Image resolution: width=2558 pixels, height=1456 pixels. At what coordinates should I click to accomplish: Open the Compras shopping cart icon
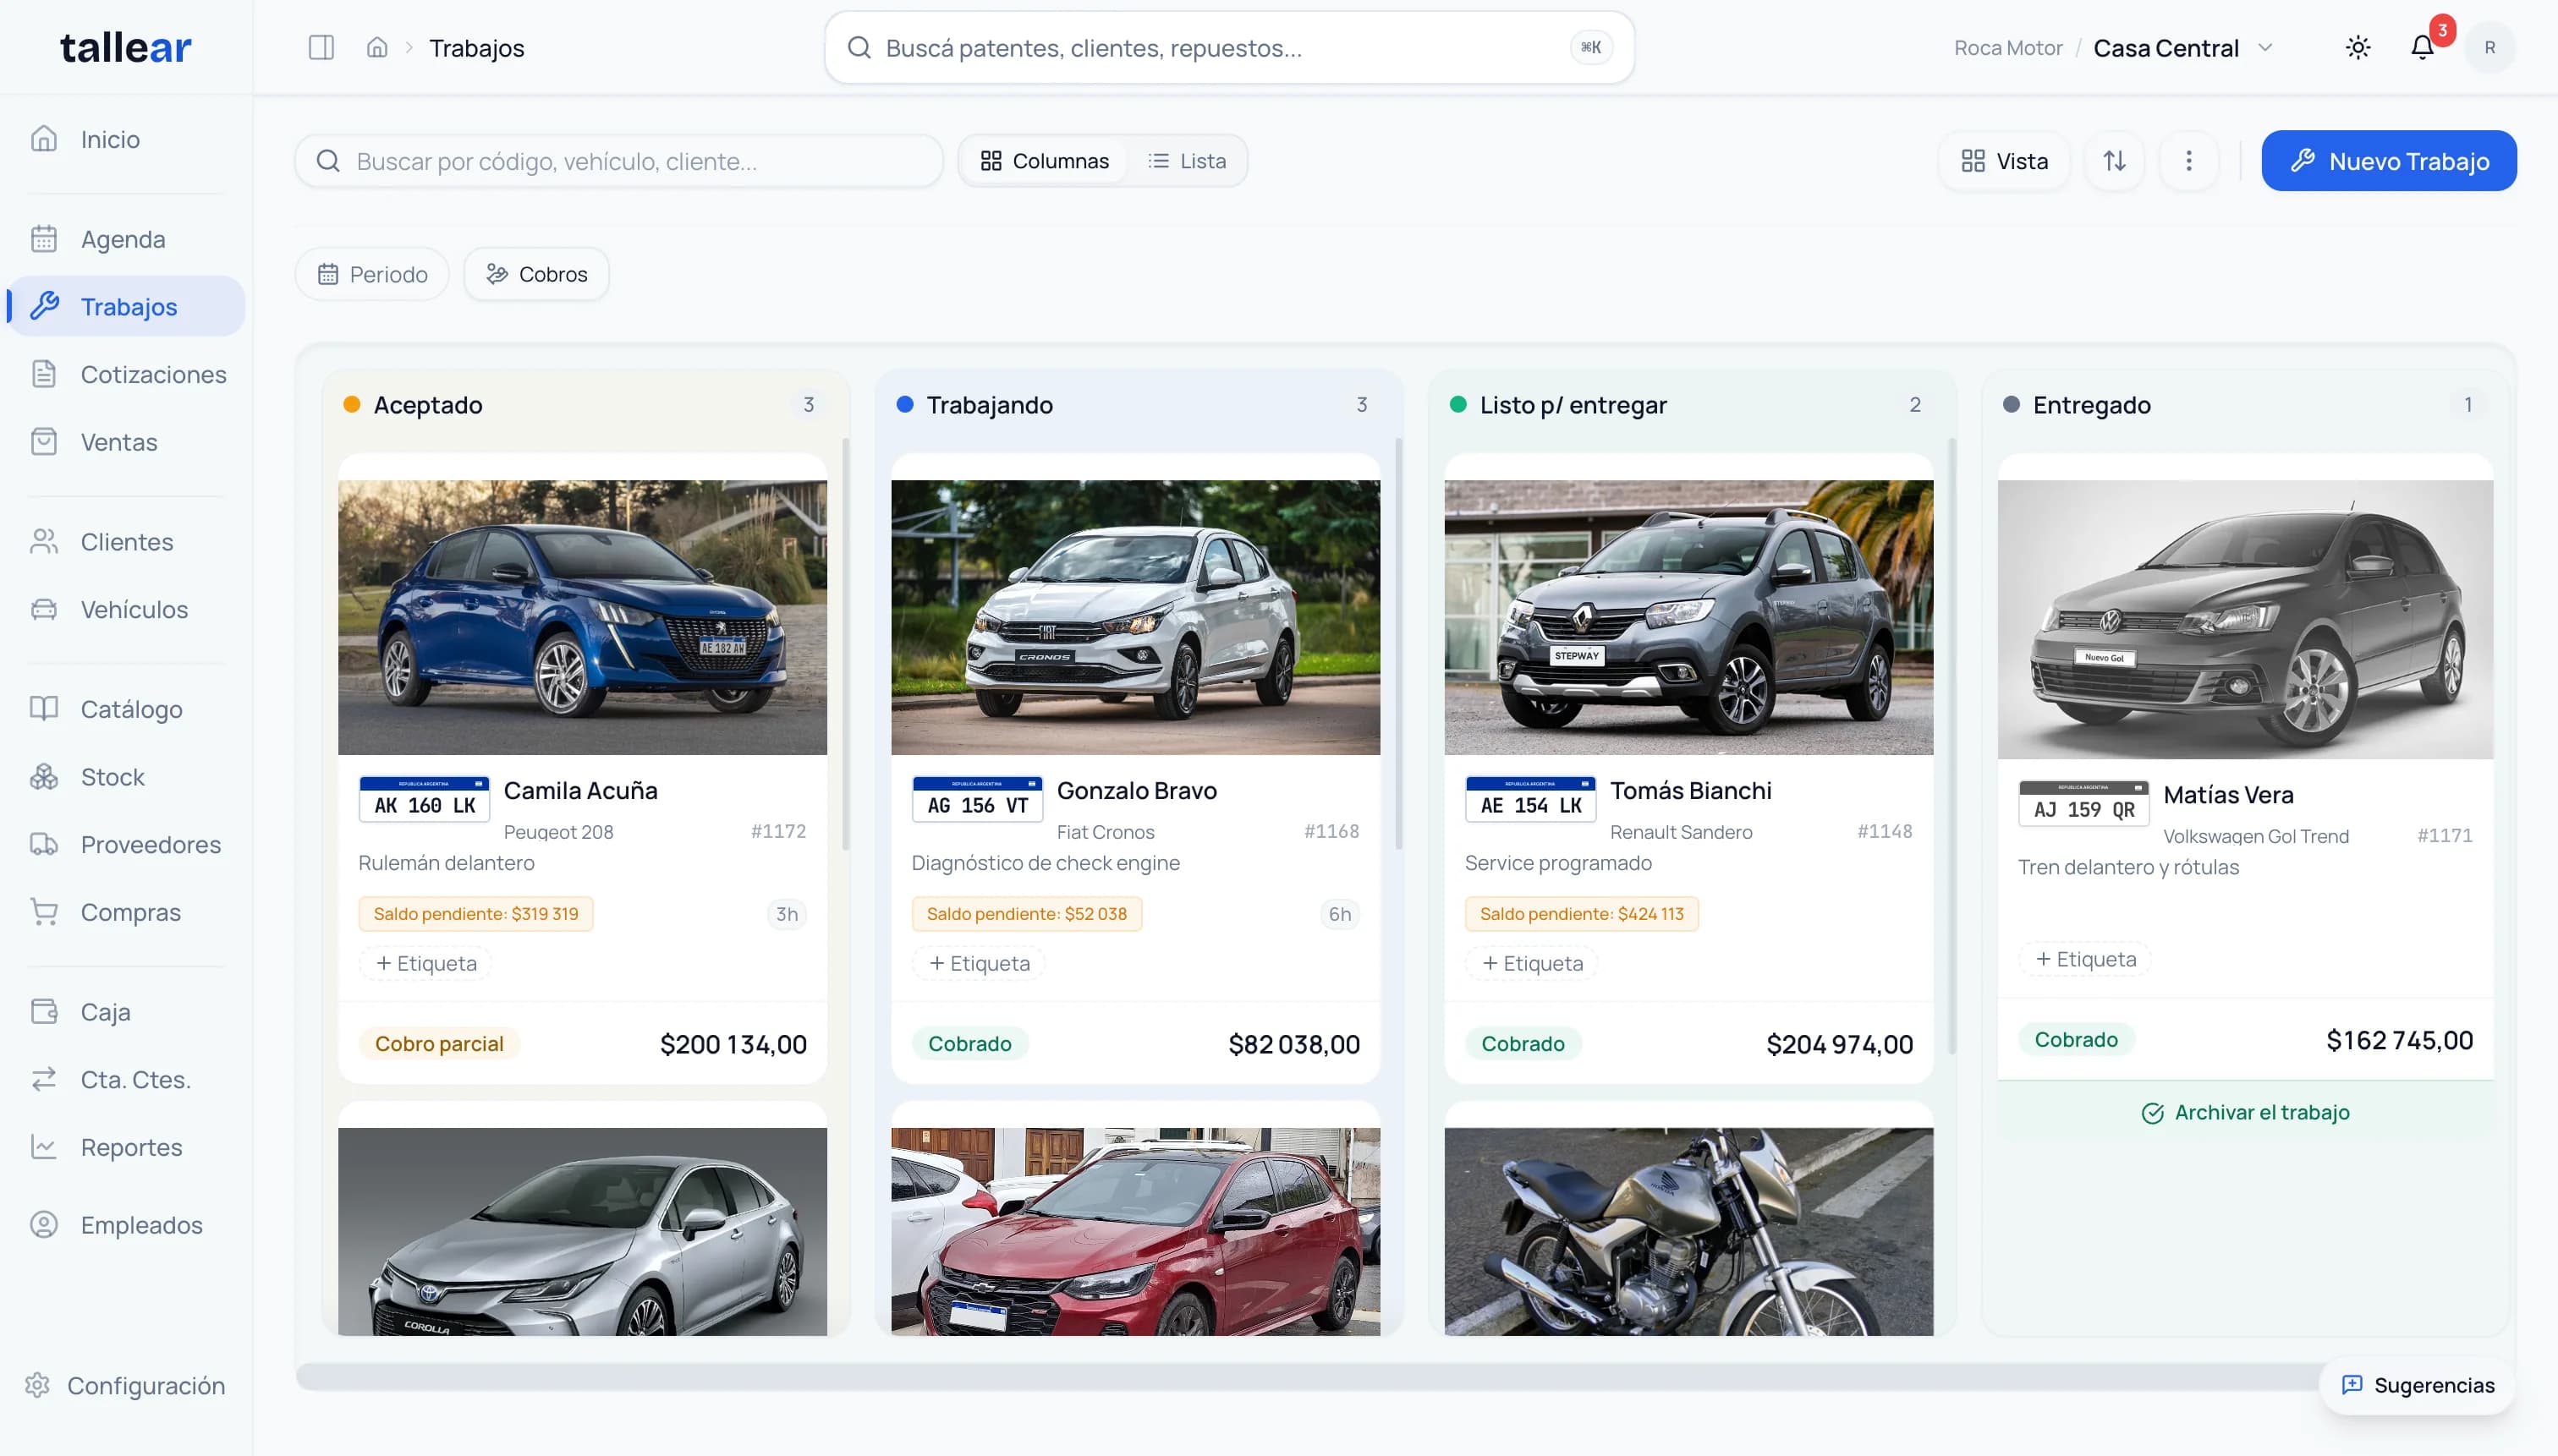point(44,912)
